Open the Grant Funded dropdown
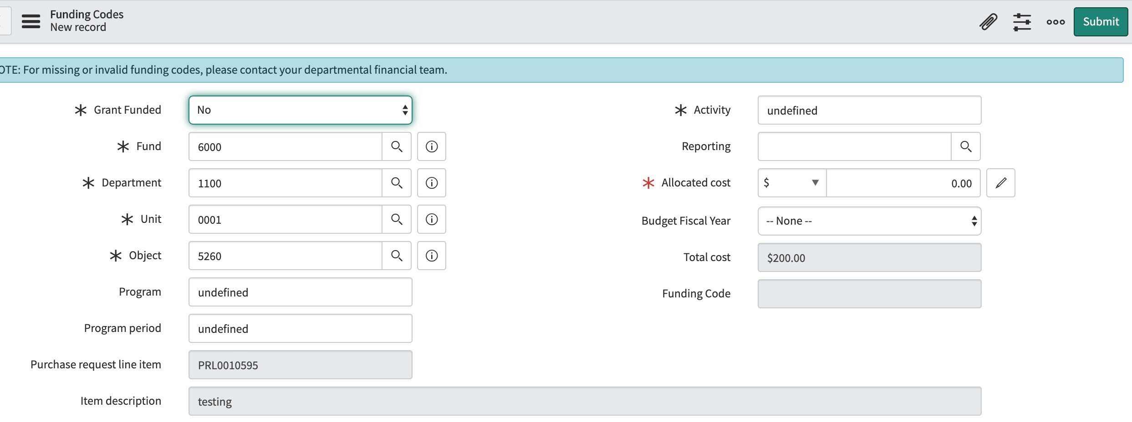This screenshot has height=422, width=1132. pyautogui.click(x=300, y=110)
